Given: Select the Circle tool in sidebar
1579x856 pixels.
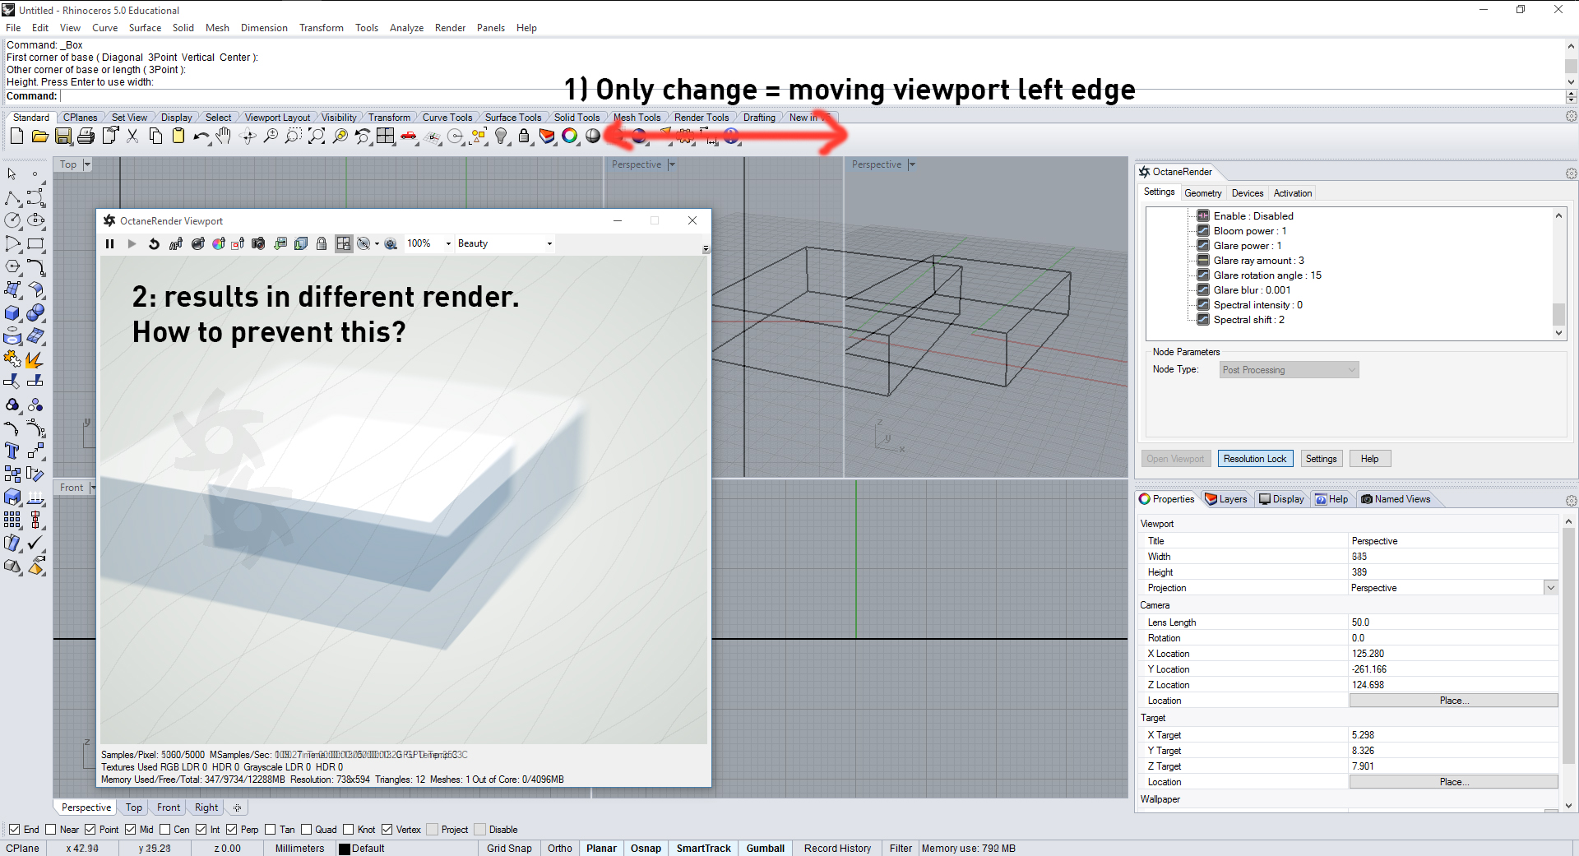Looking at the screenshot, I should (12, 220).
